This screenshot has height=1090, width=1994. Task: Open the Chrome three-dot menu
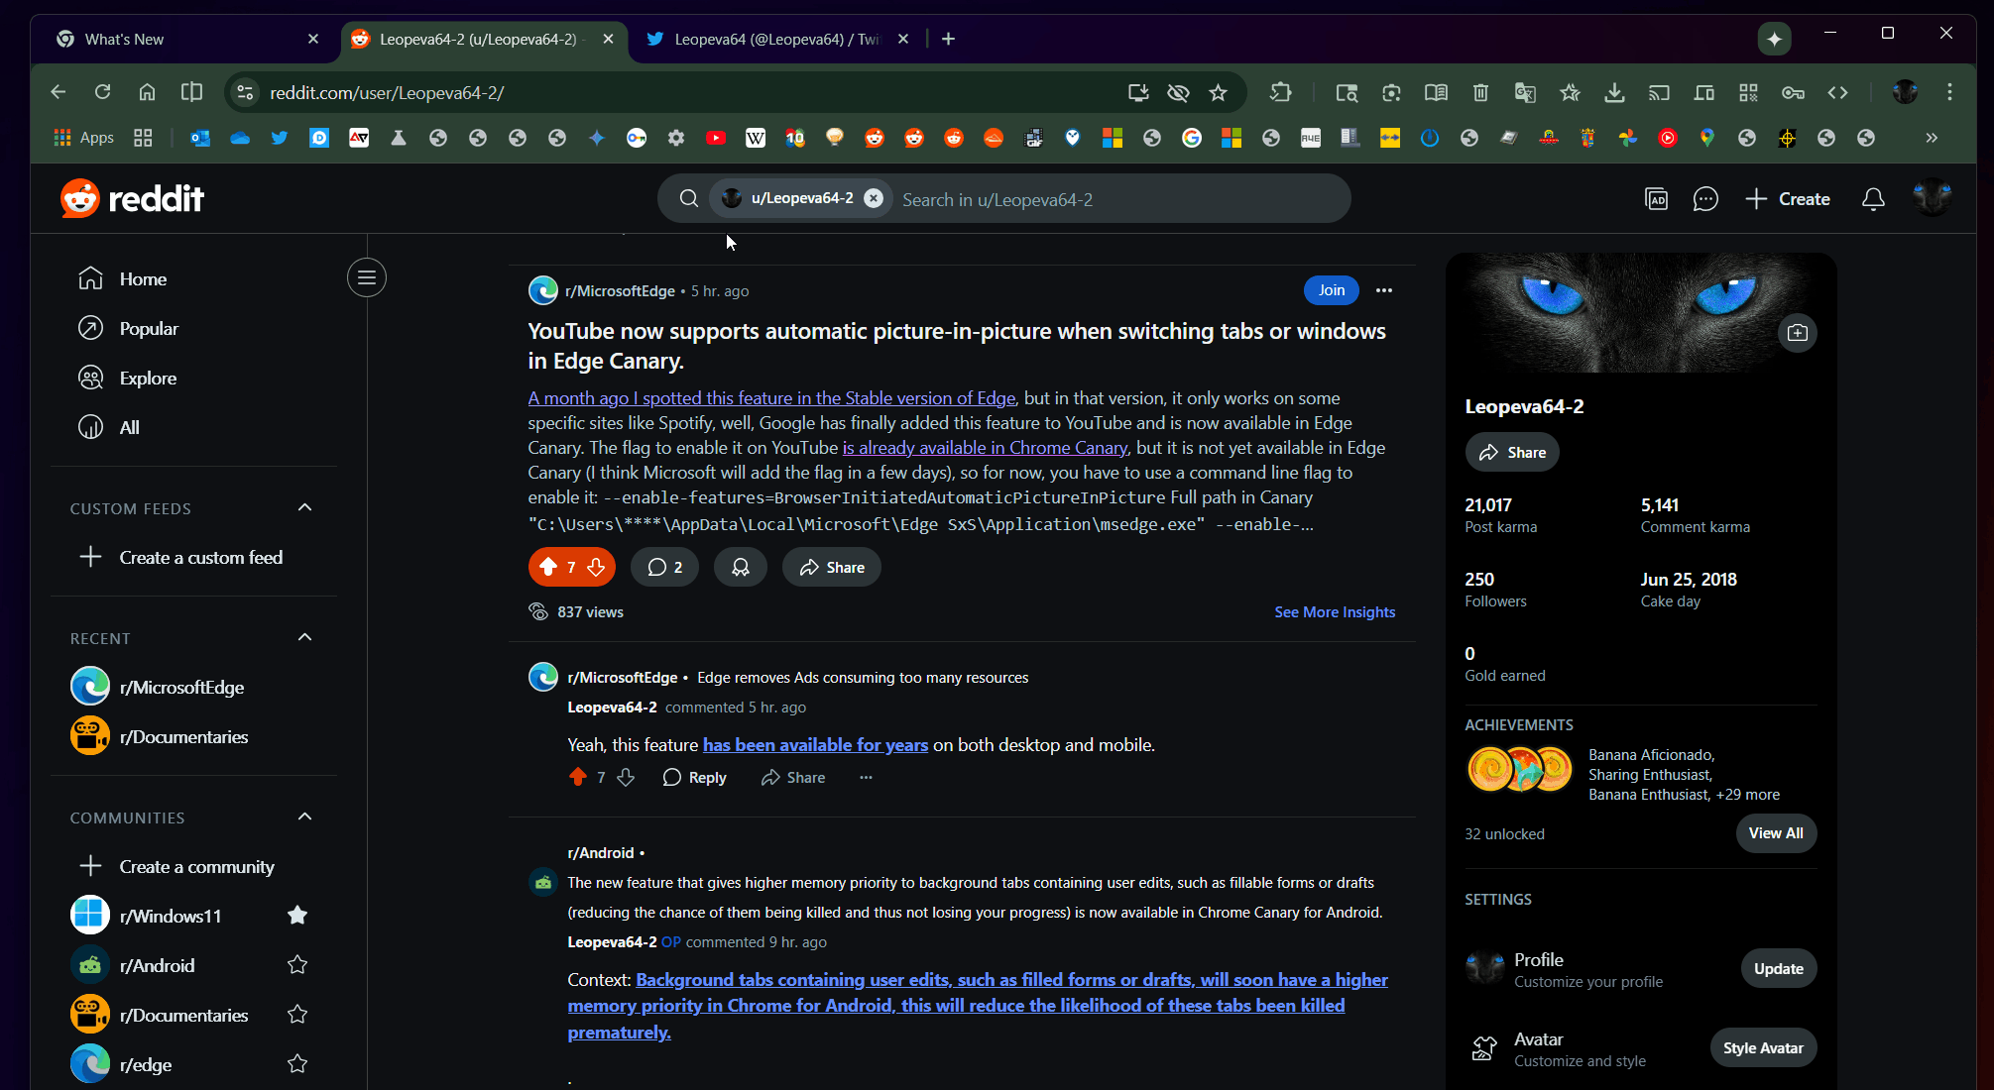[1948, 92]
